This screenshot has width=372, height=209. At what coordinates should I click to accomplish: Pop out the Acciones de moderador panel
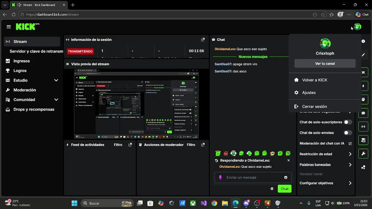pyautogui.click(x=203, y=145)
